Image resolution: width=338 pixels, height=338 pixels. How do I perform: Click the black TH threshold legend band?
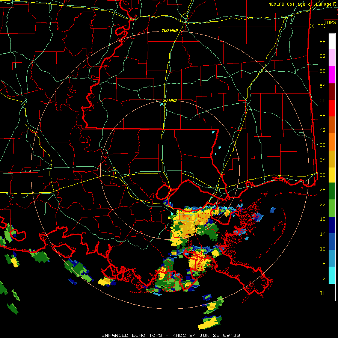[332, 292]
